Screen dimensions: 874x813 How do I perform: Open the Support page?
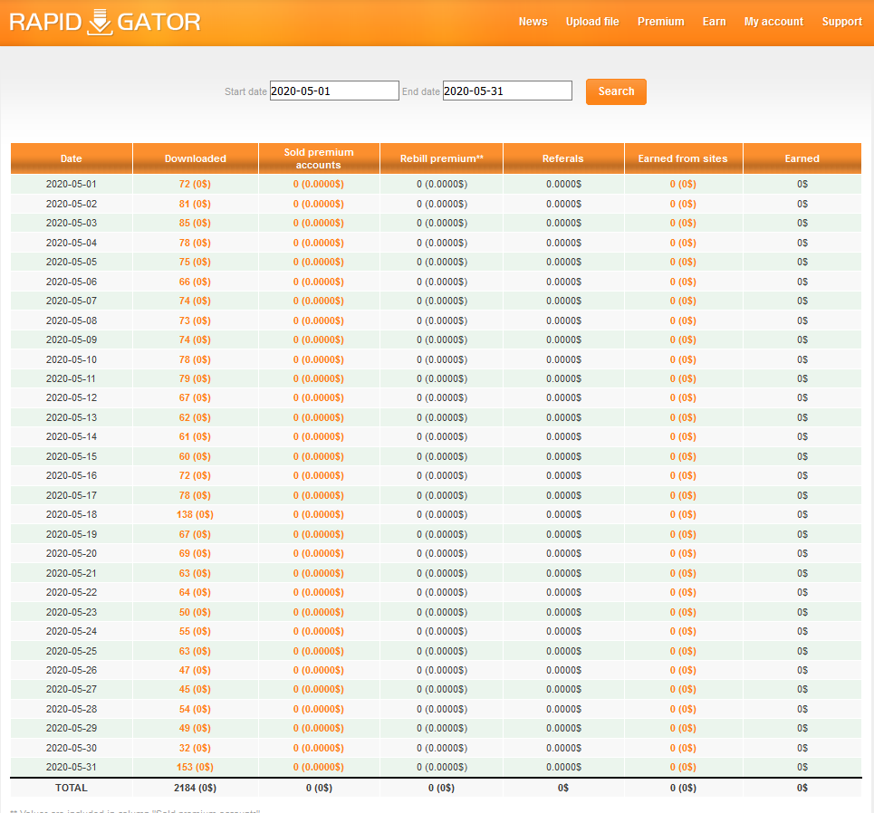(x=841, y=22)
